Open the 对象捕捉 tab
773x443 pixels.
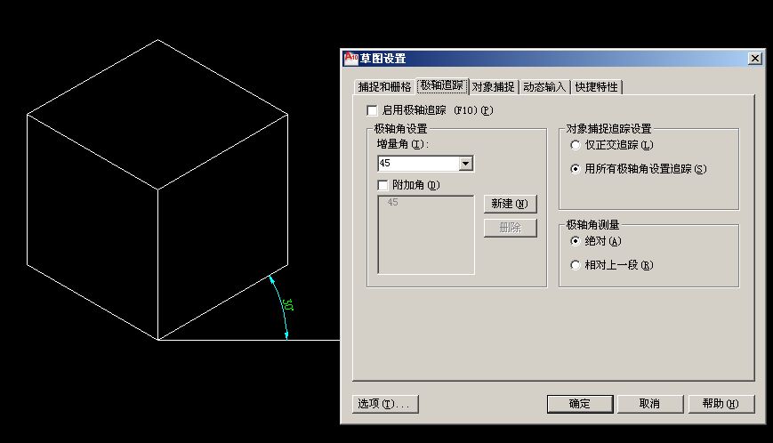coord(494,87)
